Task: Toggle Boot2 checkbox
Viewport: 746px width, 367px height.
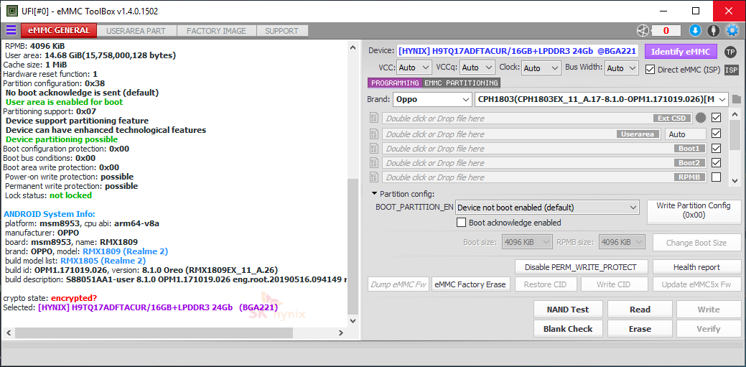Action: coord(716,162)
